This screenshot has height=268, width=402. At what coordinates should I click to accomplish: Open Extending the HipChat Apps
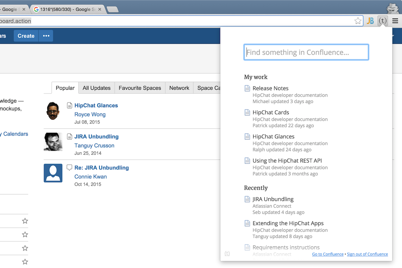tap(288, 223)
